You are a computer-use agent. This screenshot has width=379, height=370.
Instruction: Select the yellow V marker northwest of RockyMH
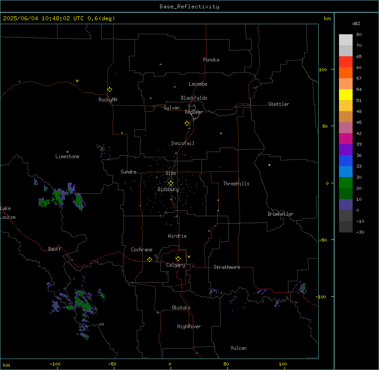[x=77, y=81]
